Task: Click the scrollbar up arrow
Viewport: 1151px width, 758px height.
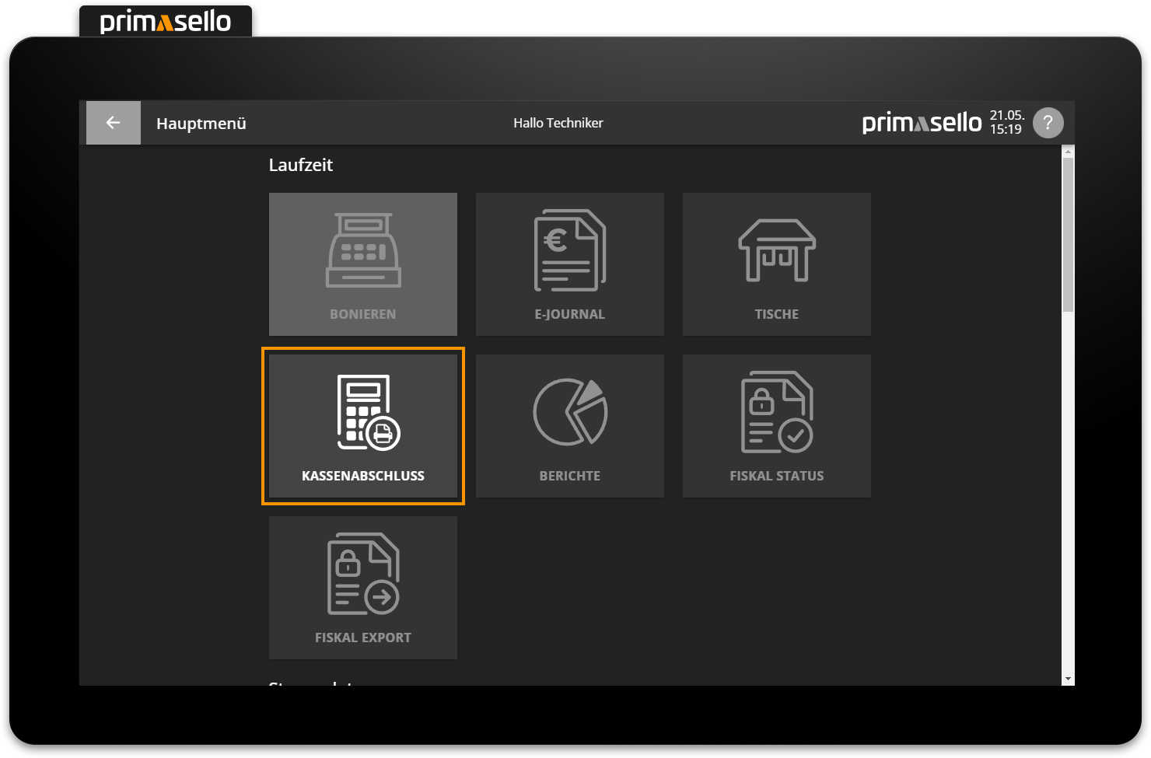Action: [x=1068, y=151]
